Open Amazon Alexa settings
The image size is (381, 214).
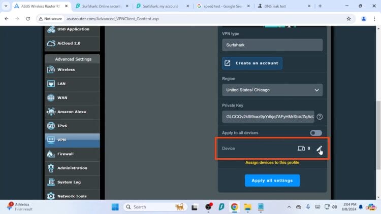click(72, 112)
